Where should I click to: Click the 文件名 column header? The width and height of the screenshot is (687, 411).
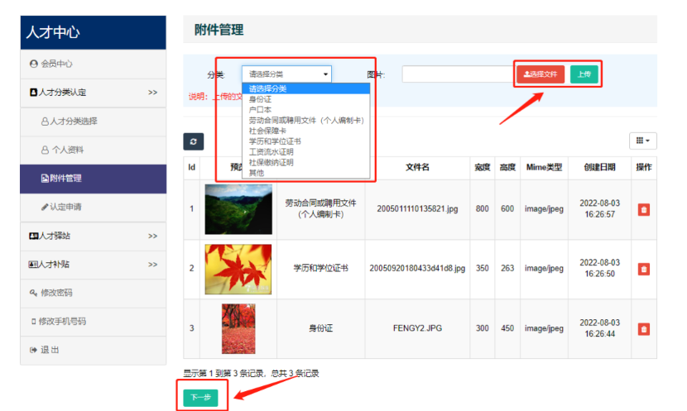click(417, 168)
